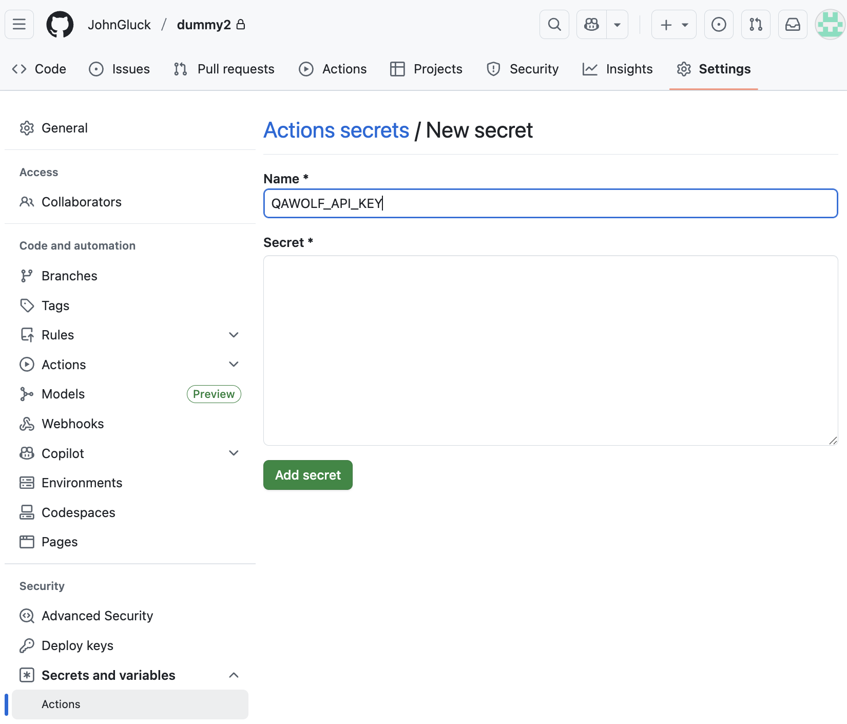Image resolution: width=847 pixels, height=724 pixels.
Task: Switch to the Security tab
Action: coord(523,69)
